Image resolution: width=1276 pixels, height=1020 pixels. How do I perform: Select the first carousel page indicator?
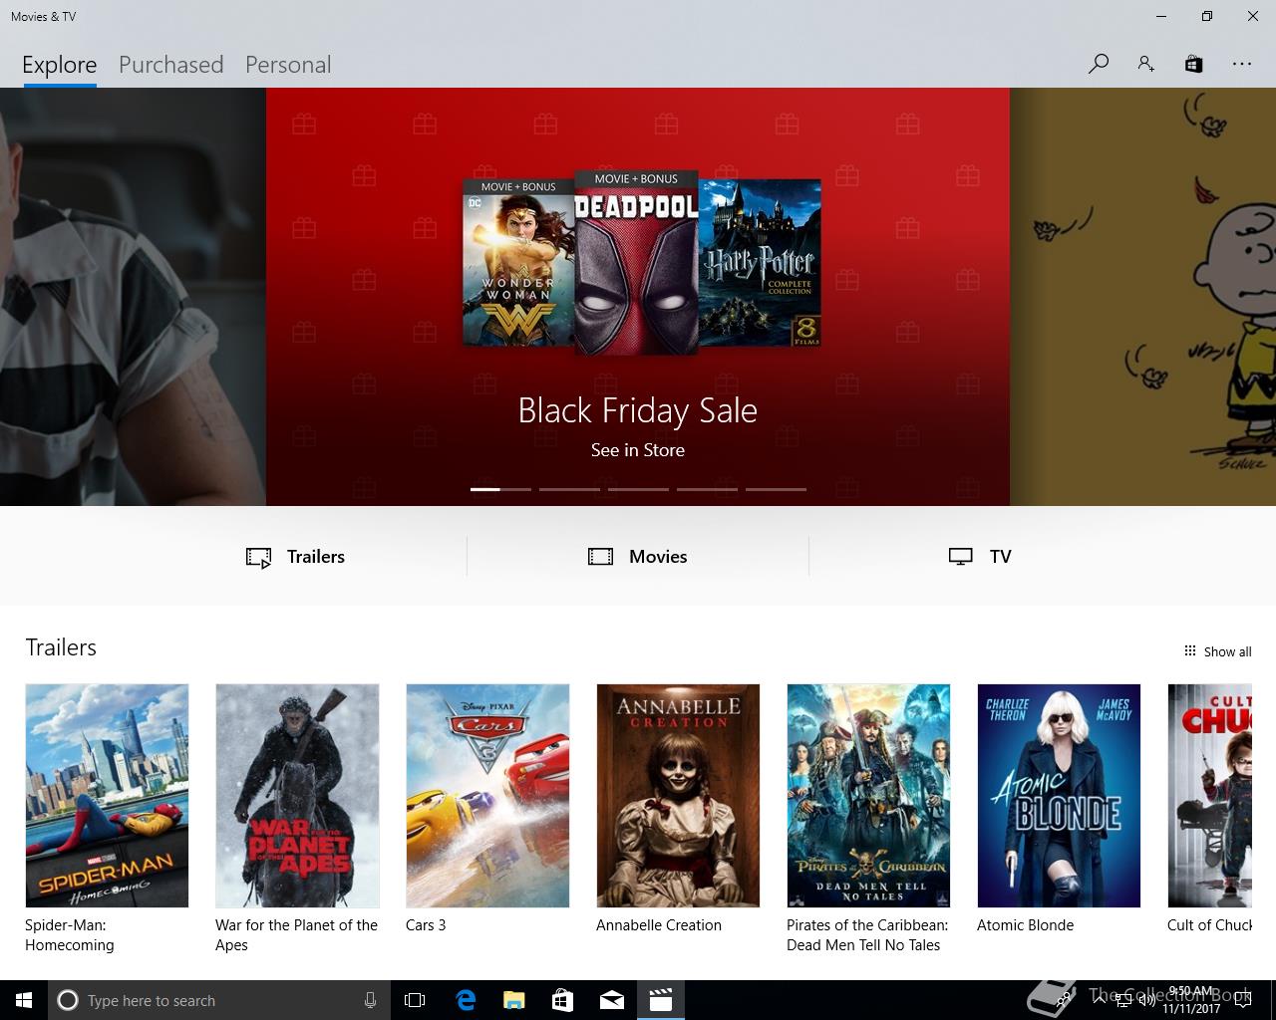click(500, 489)
